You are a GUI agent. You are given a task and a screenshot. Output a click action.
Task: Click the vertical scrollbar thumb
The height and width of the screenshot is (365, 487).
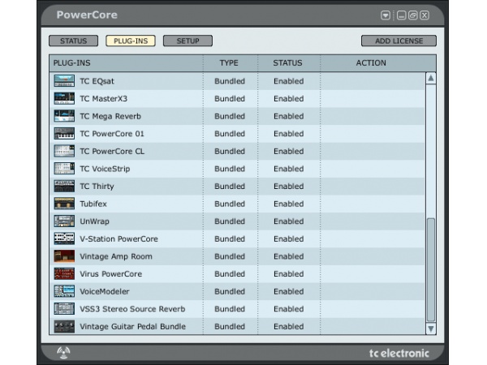point(431,270)
